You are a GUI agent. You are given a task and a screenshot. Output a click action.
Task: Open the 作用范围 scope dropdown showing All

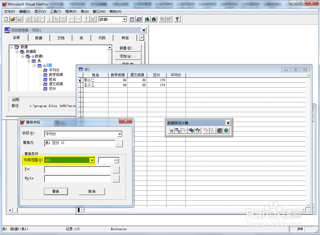pos(92,160)
